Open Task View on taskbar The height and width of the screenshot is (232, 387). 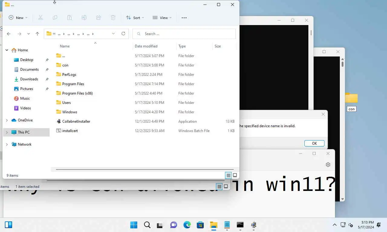pos(160,225)
